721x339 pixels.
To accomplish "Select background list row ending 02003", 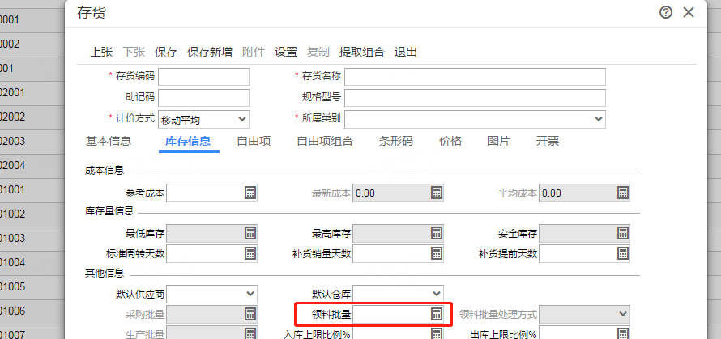I will tap(32, 142).
